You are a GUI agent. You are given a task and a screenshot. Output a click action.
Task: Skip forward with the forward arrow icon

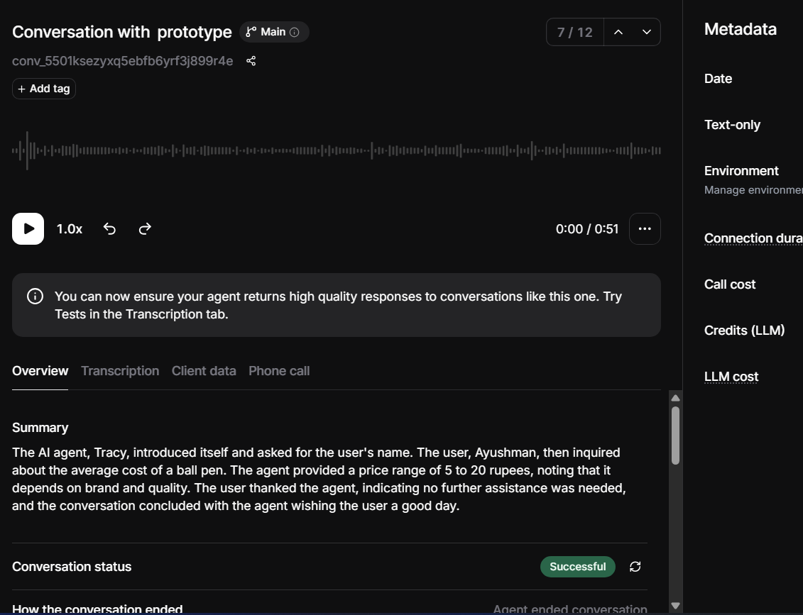(145, 228)
